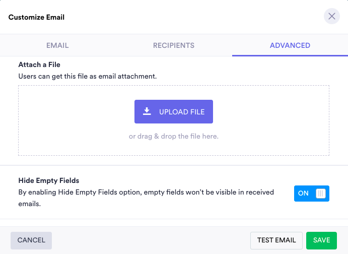The image size is (348, 254).
Task: Click the 'or drag & drop' hint text
Action: coord(173,136)
